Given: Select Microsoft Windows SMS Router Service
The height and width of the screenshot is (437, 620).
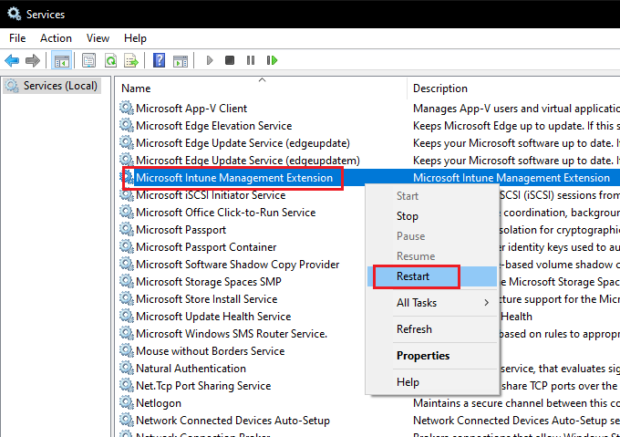Looking at the screenshot, I should [x=232, y=334].
